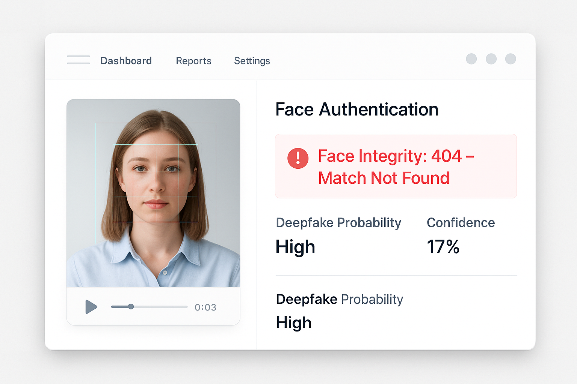Click the unplayed portion of video timeline

162,307
